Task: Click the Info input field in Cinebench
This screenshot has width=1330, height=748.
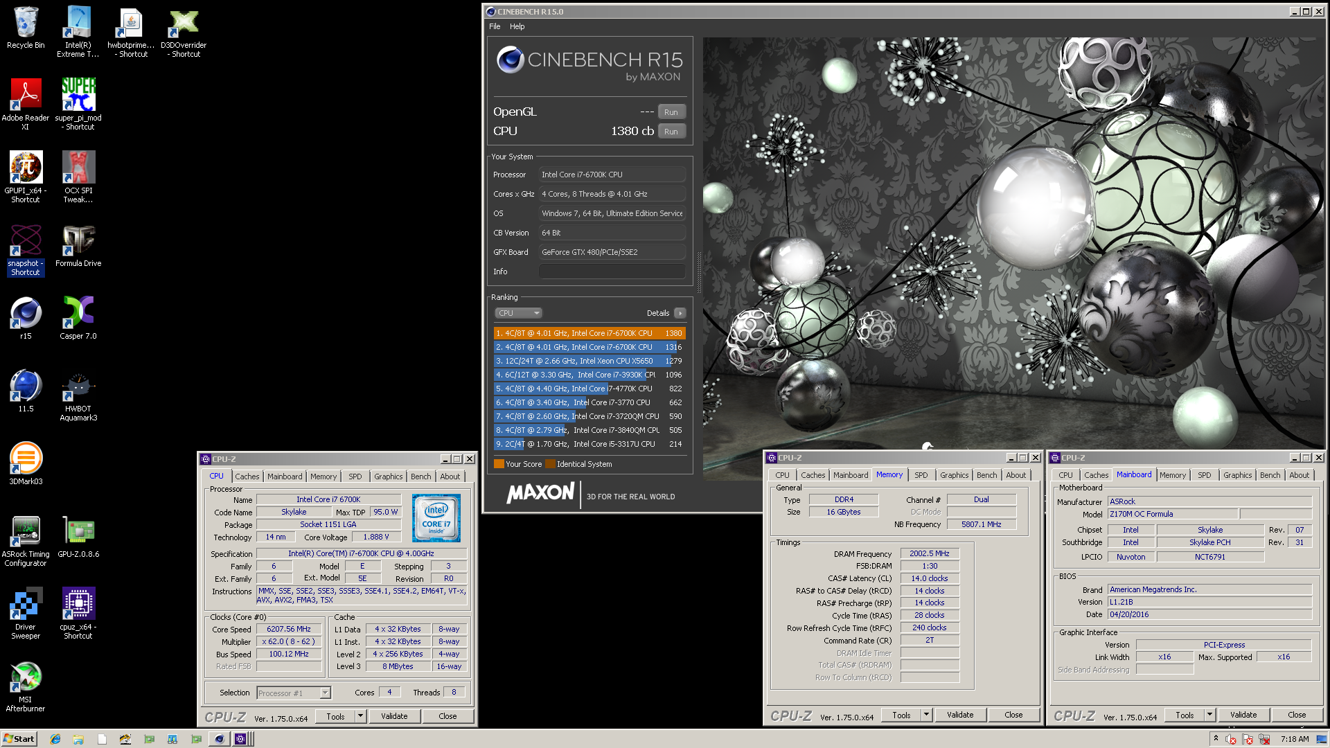Action: (612, 271)
